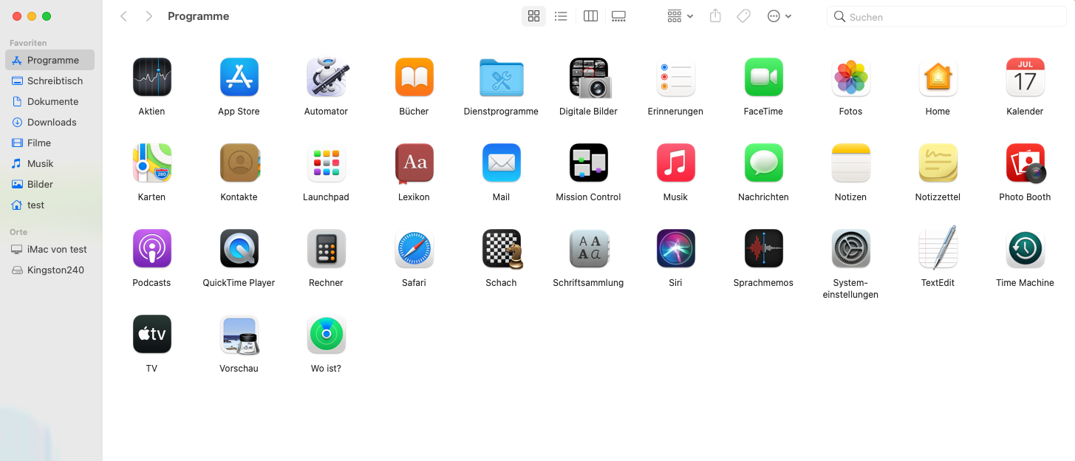This screenshot has width=1075, height=461.
Task: Click the share button in the toolbar
Action: (715, 16)
